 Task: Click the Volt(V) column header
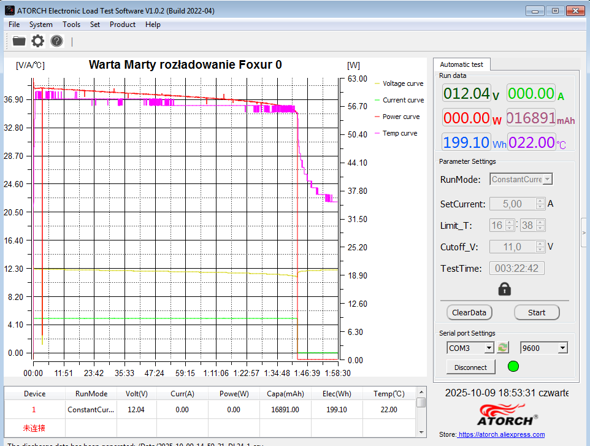(x=137, y=394)
